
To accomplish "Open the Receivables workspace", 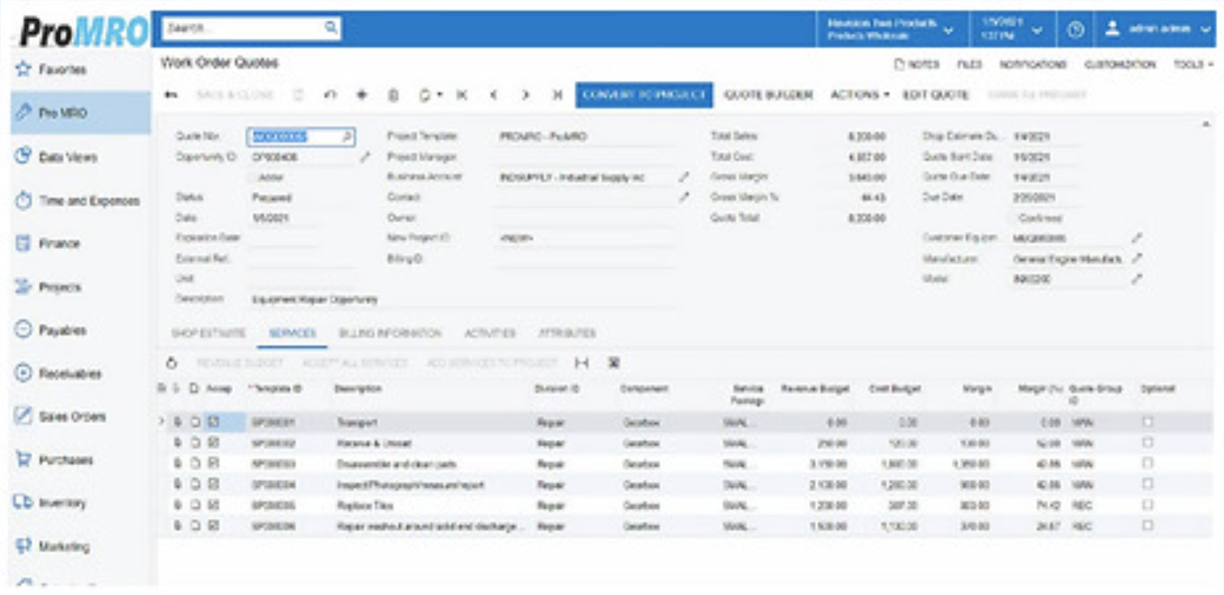I will click(70, 374).
